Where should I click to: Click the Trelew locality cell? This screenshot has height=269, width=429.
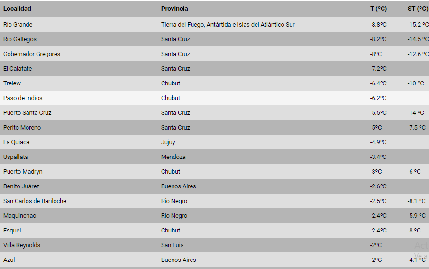pyautogui.click(x=12, y=83)
